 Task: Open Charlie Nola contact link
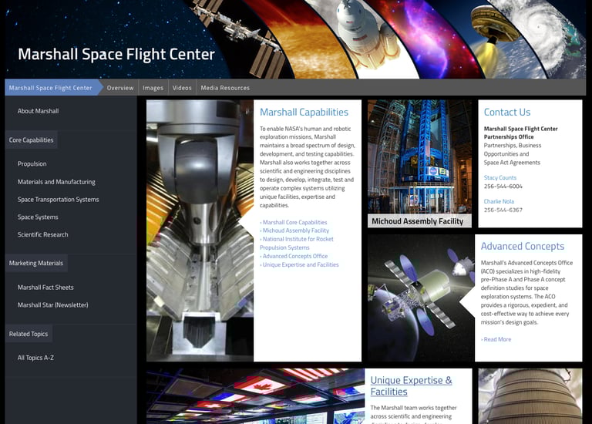499,202
